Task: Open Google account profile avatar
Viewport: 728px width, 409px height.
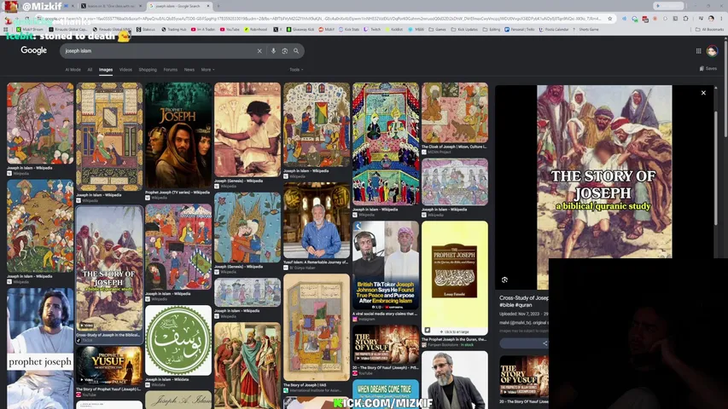Action: (x=712, y=51)
